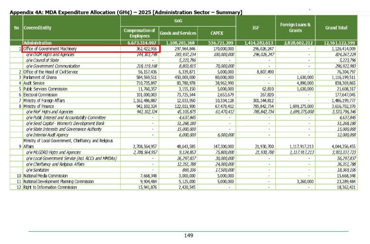Select 'State Interests and Governance Authority' row
Image resolution: width=370 pixels, height=244 pixels.
coord(64,129)
